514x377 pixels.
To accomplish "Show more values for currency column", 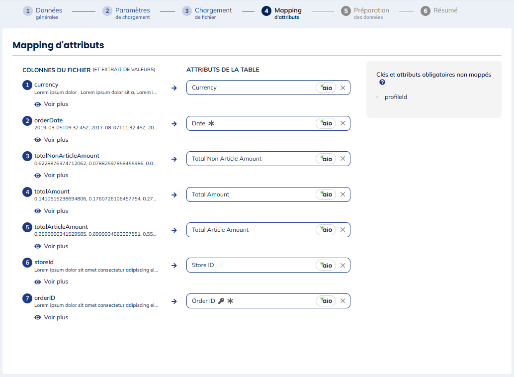I will click(51, 104).
